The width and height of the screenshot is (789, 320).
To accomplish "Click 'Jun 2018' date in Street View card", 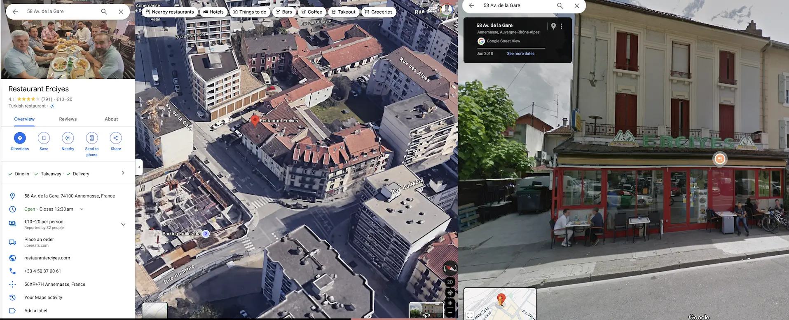I will [485, 54].
